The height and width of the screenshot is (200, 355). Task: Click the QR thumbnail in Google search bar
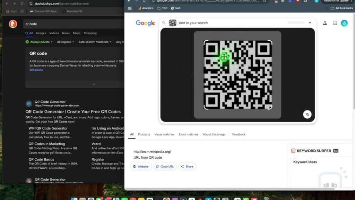point(173,23)
